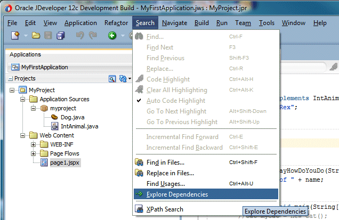Click the Explore Dependencies arrow icon

[139, 194]
